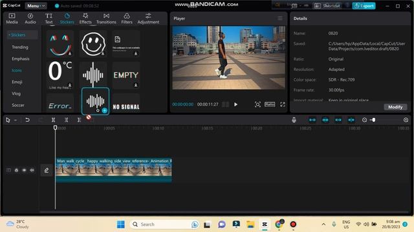Undo the last action
Viewport: 414px width, 232px height.
(x=27, y=120)
